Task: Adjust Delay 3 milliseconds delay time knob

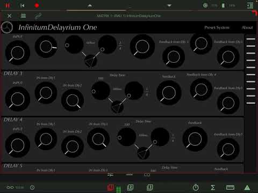Action: point(101,91)
